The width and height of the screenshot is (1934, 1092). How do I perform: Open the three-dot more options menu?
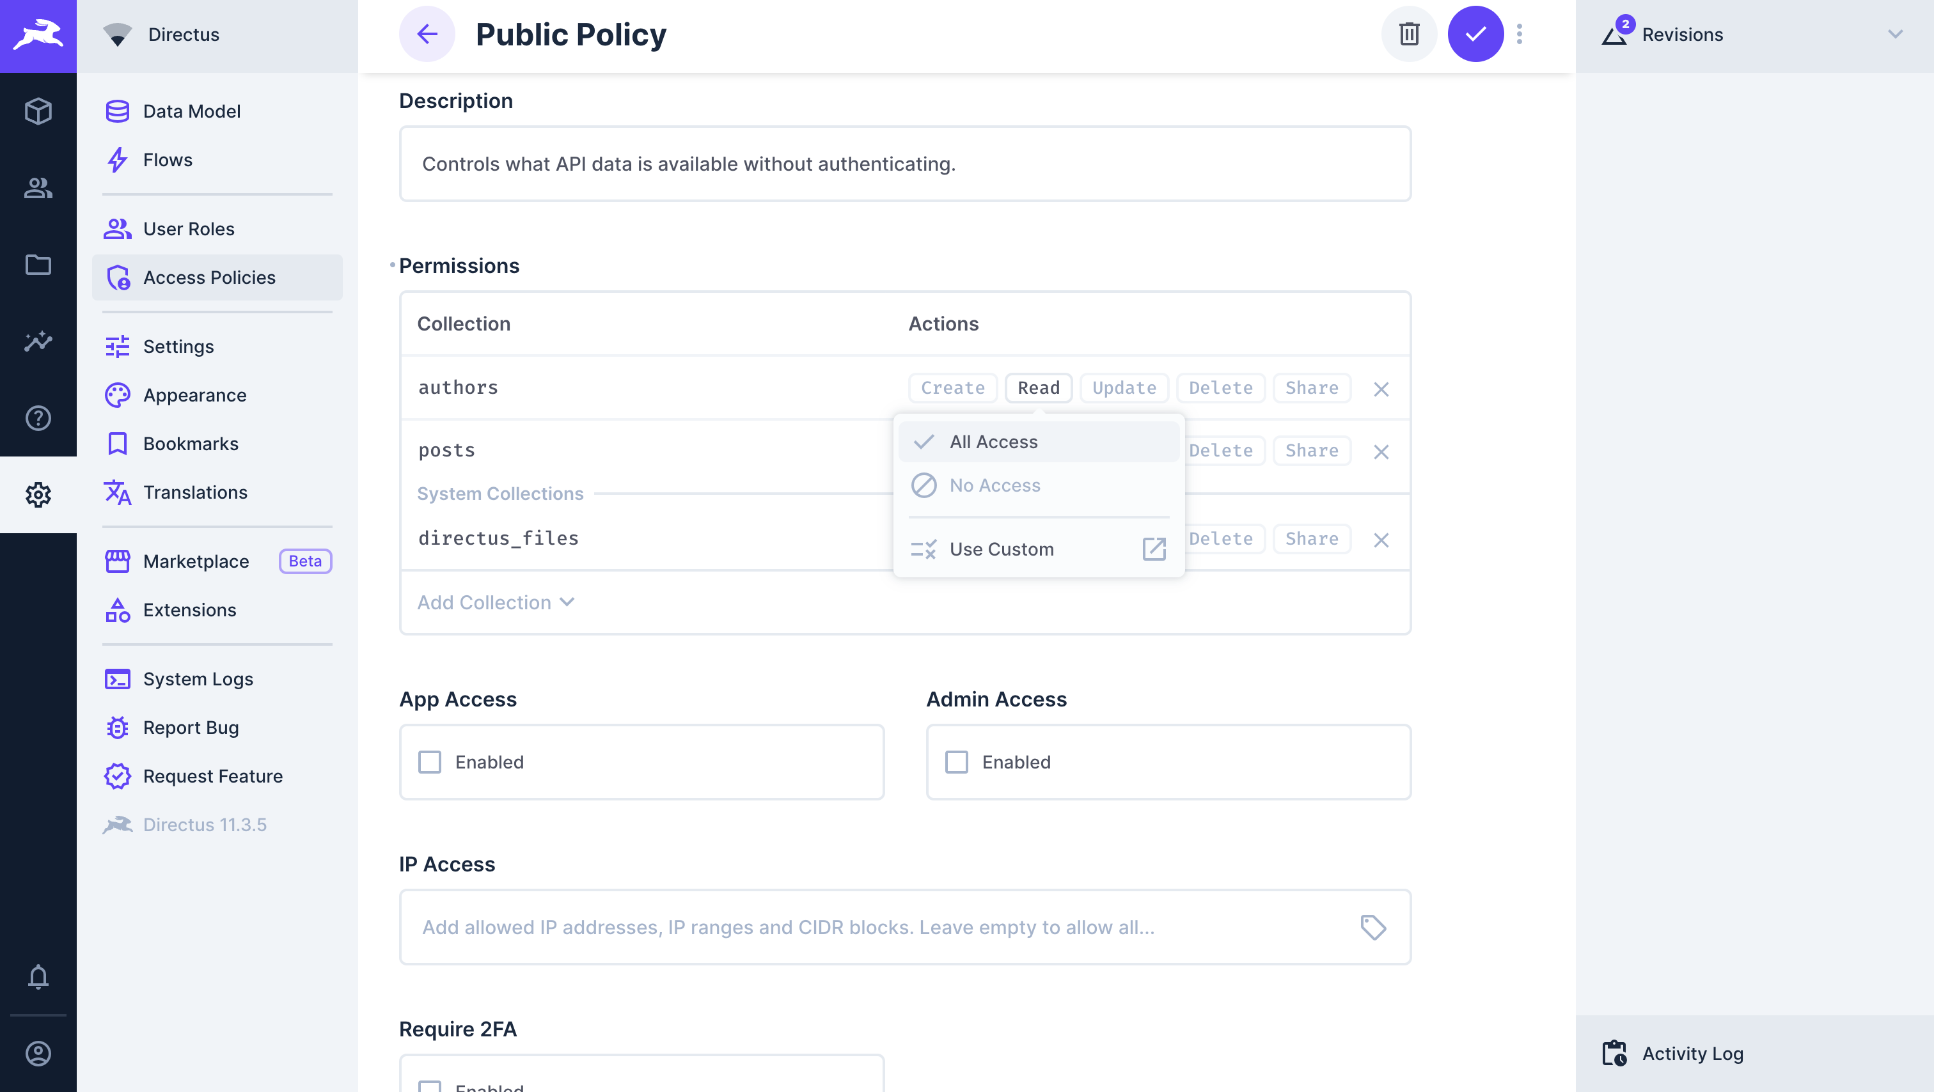click(1519, 34)
